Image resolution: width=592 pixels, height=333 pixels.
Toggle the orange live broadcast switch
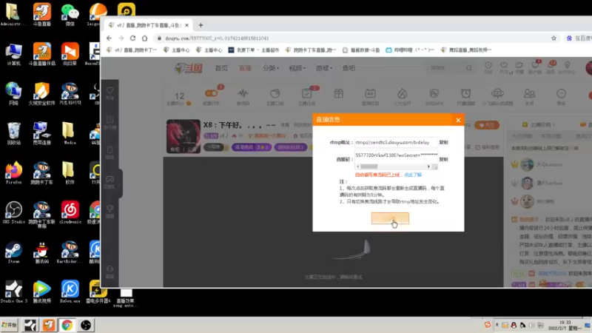click(x=211, y=93)
